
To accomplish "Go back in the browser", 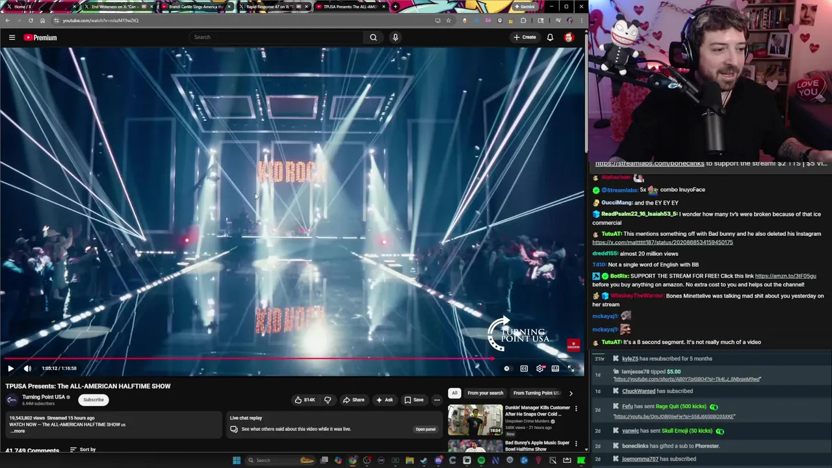I will [x=7, y=20].
